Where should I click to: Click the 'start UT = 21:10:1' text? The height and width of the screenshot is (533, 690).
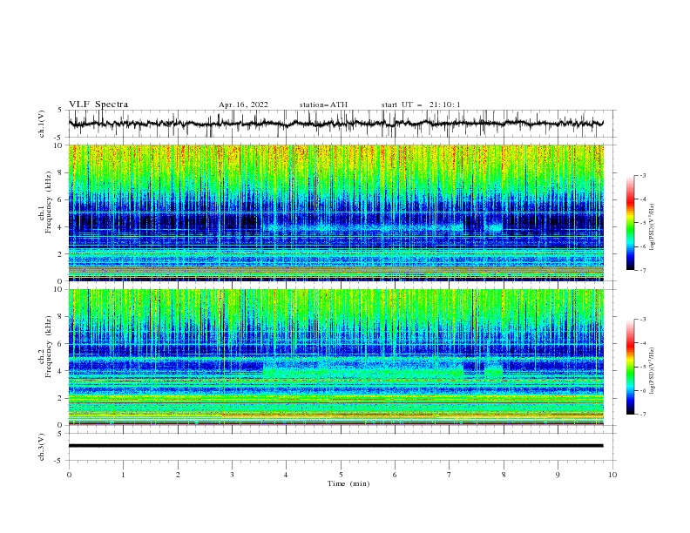coord(421,105)
